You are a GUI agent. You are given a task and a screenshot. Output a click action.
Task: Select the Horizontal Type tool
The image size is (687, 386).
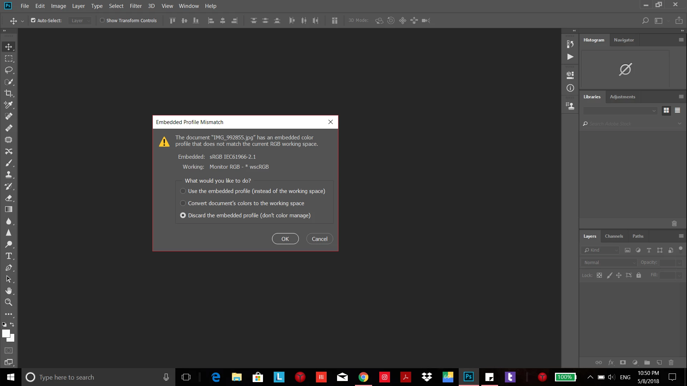(9, 256)
